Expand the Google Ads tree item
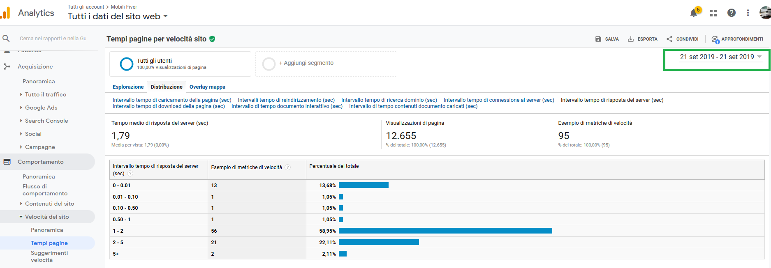 pyautogui.click(x=21, y=108)
